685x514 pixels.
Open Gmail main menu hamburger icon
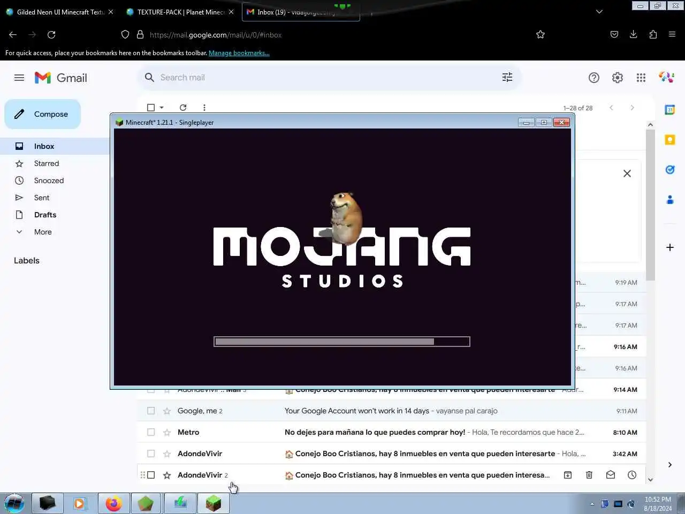tap(19, 78)
